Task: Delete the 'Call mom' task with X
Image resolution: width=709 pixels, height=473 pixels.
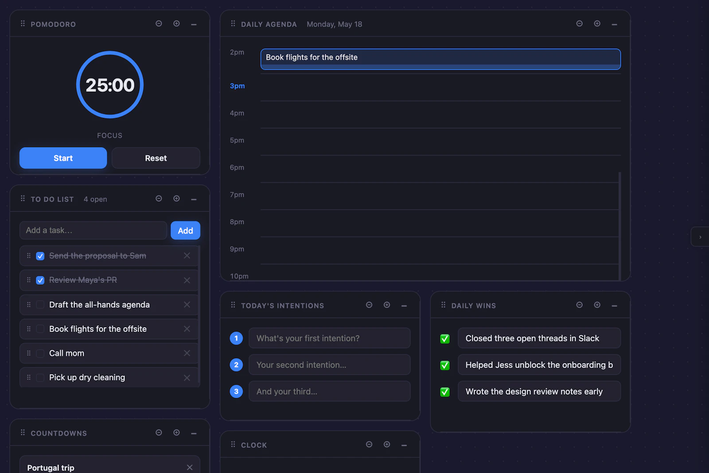Action: click(x=187, y=353)
